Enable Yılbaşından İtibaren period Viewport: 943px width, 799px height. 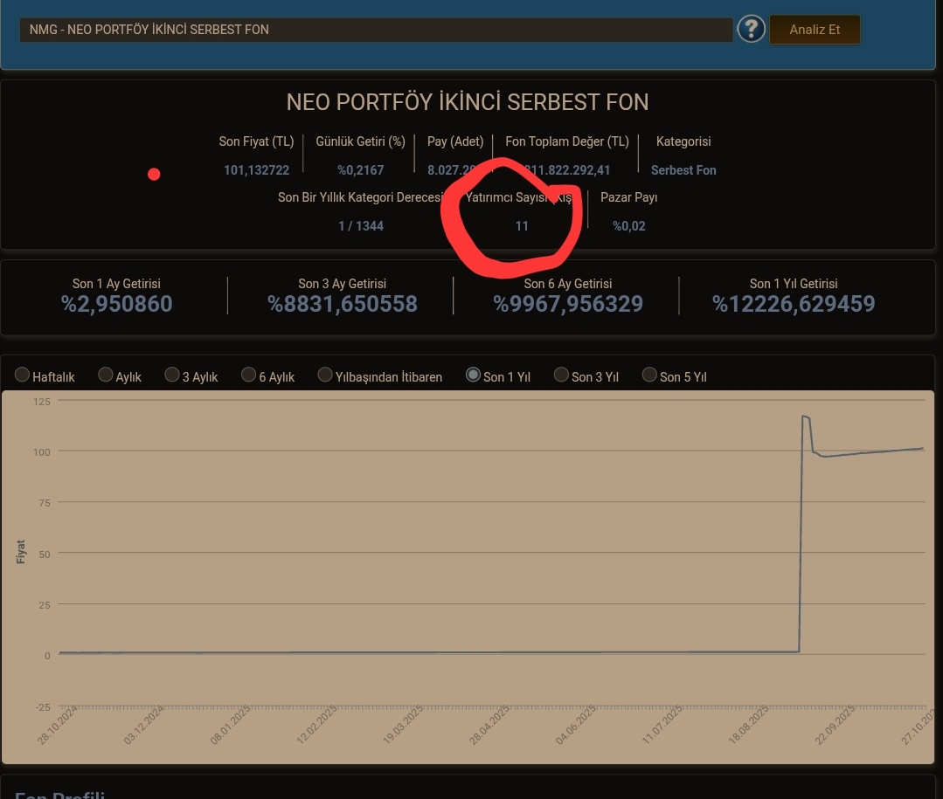[x=325, y=375]
